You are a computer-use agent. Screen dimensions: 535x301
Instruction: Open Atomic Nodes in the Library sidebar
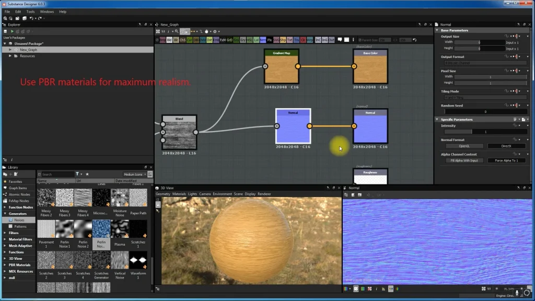[x=19, y=194]
